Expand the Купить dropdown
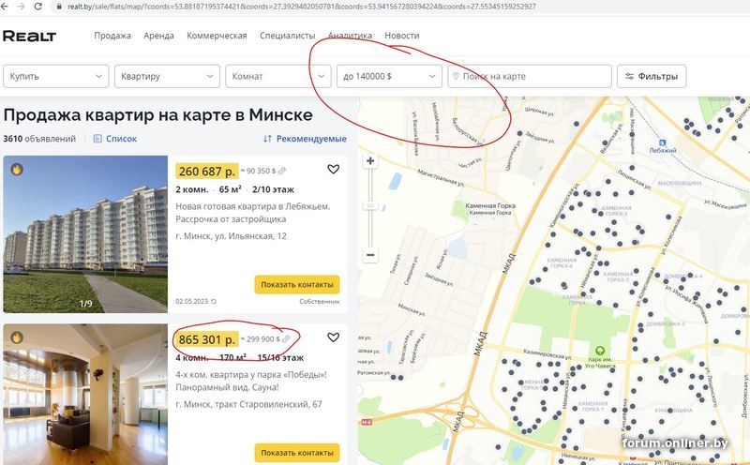 click(56, 76)
